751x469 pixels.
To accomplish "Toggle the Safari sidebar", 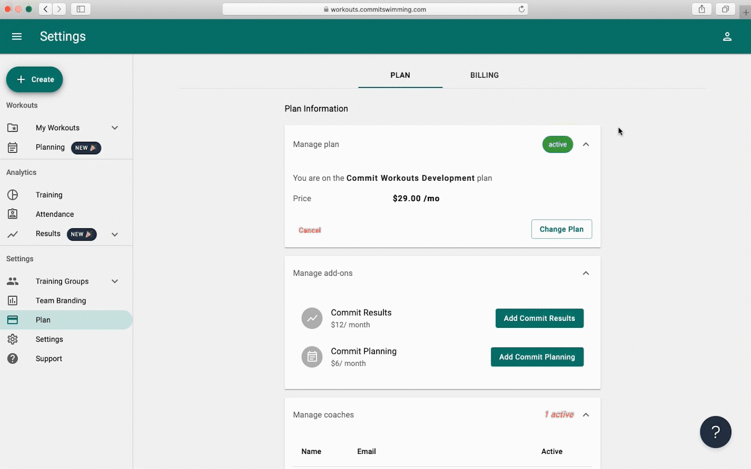I will (x=81, y=9).
